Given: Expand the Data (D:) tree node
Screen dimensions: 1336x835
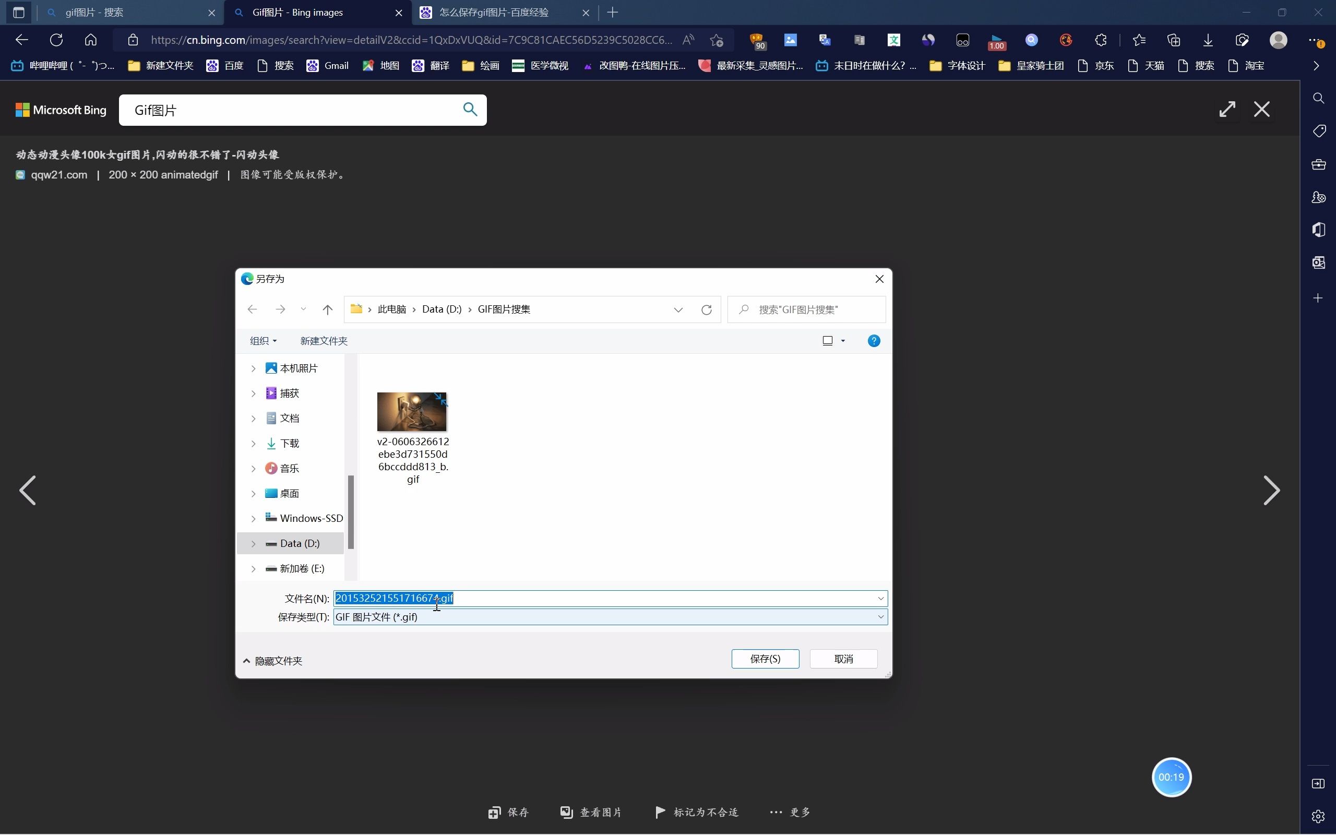Looking at the screenshot, I should tap(254, 543).
